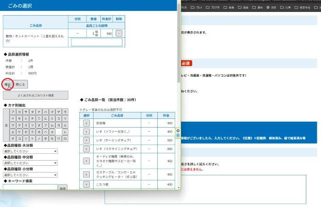
Task: Filter items by kana ハ
Action: [x=46, y=112]
